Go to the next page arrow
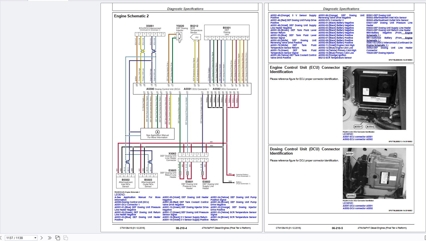 (x=41, y=238)
